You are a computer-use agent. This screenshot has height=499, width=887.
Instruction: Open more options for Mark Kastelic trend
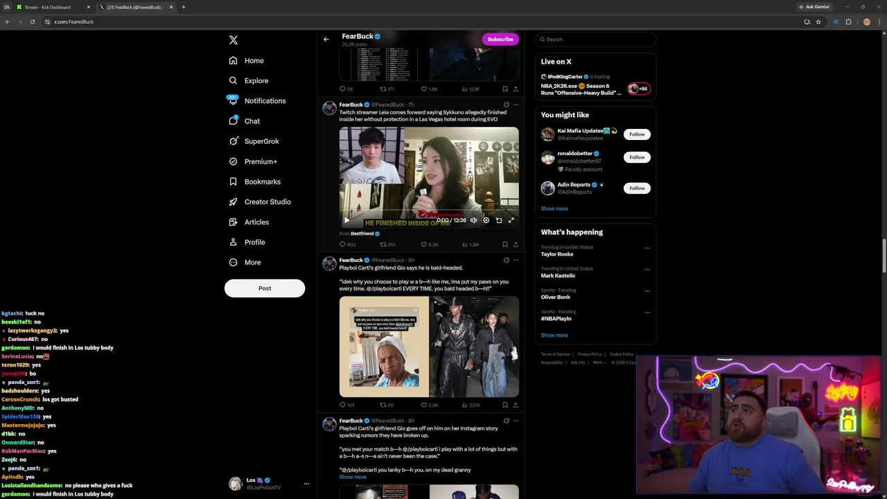(647, 269)
